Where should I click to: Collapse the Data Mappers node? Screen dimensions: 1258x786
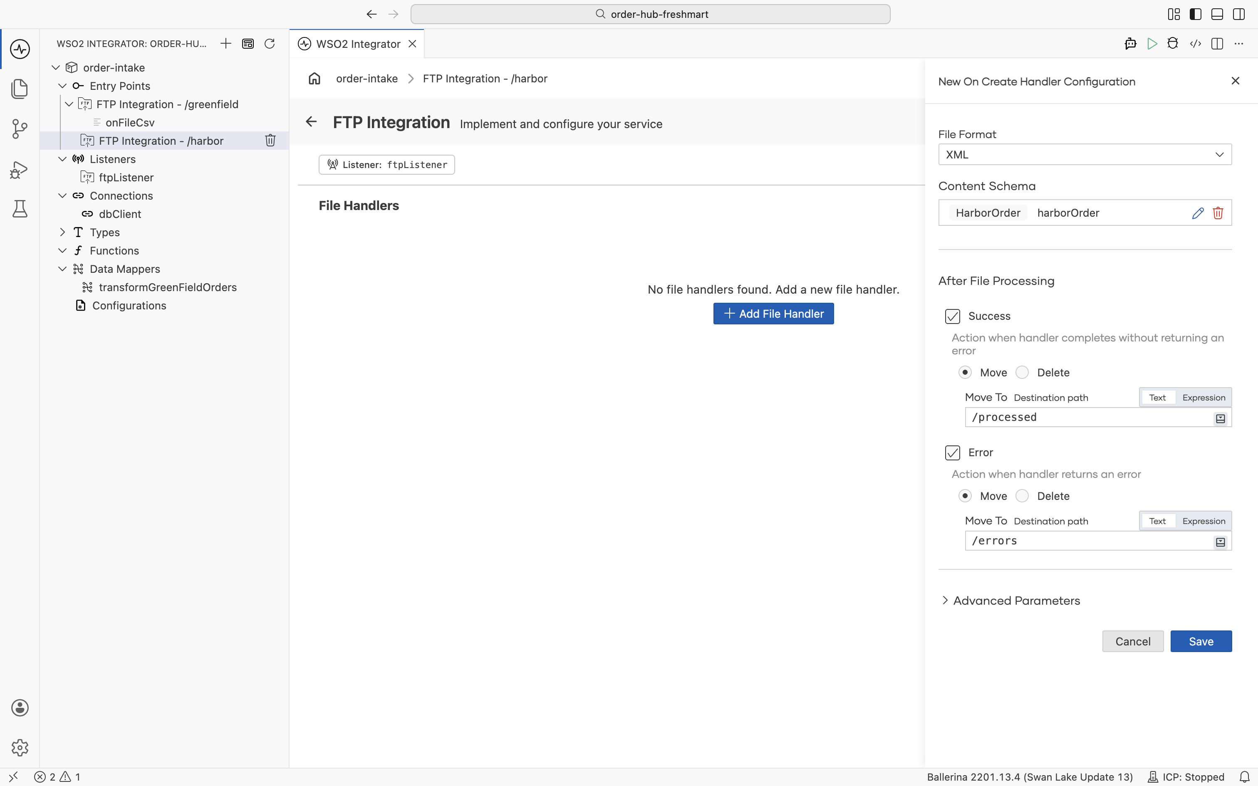(62, 269)
